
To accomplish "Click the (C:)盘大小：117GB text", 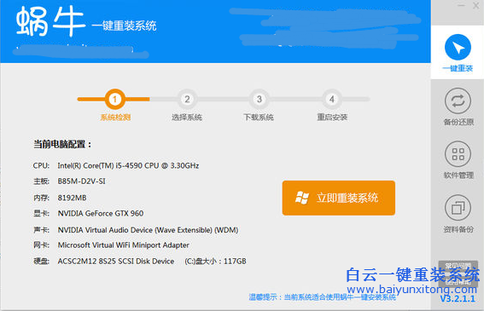I will pos(215,261).
